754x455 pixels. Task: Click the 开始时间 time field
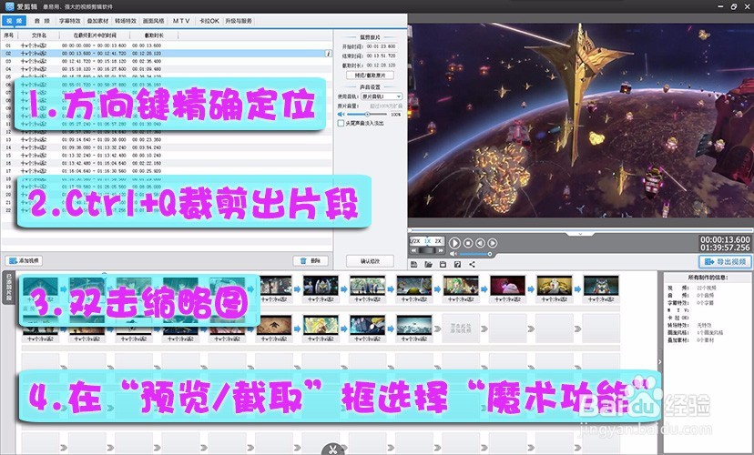[382, 46]
